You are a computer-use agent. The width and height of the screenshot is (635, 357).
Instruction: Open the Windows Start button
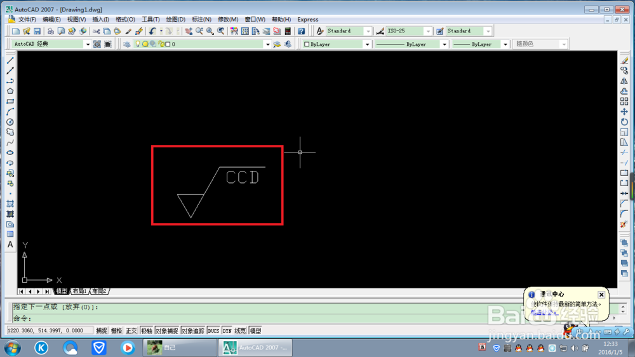point(13,347)
